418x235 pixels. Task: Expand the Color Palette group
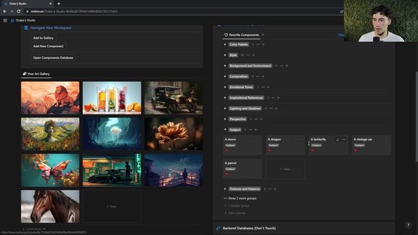click(225, 44)
